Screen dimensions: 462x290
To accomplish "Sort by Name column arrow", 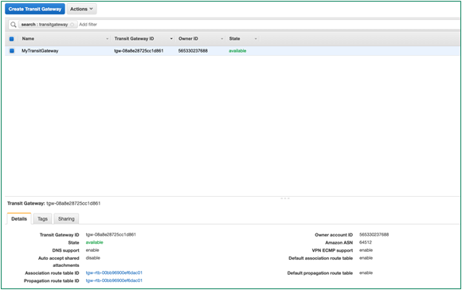I will point(108,38).
